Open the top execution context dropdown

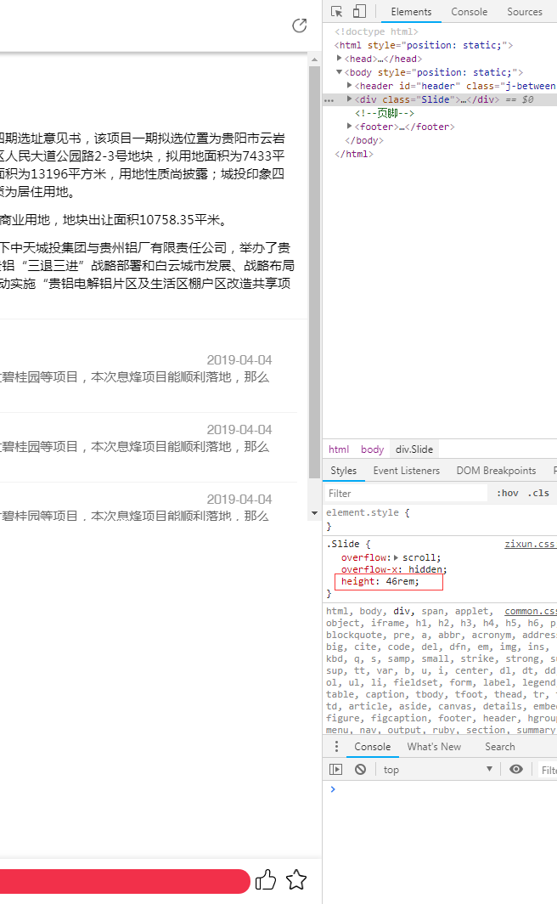438,769
